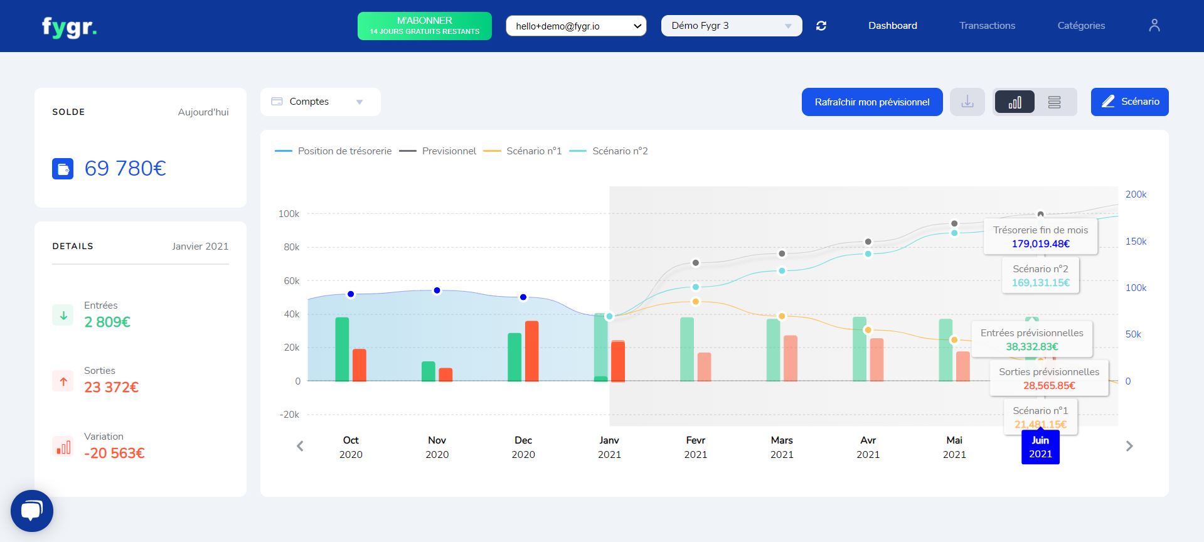This screenshot has width=1204, height=542.
Task: Open the Démo Fygr 3 company dropdown
Action: point(732,26)
